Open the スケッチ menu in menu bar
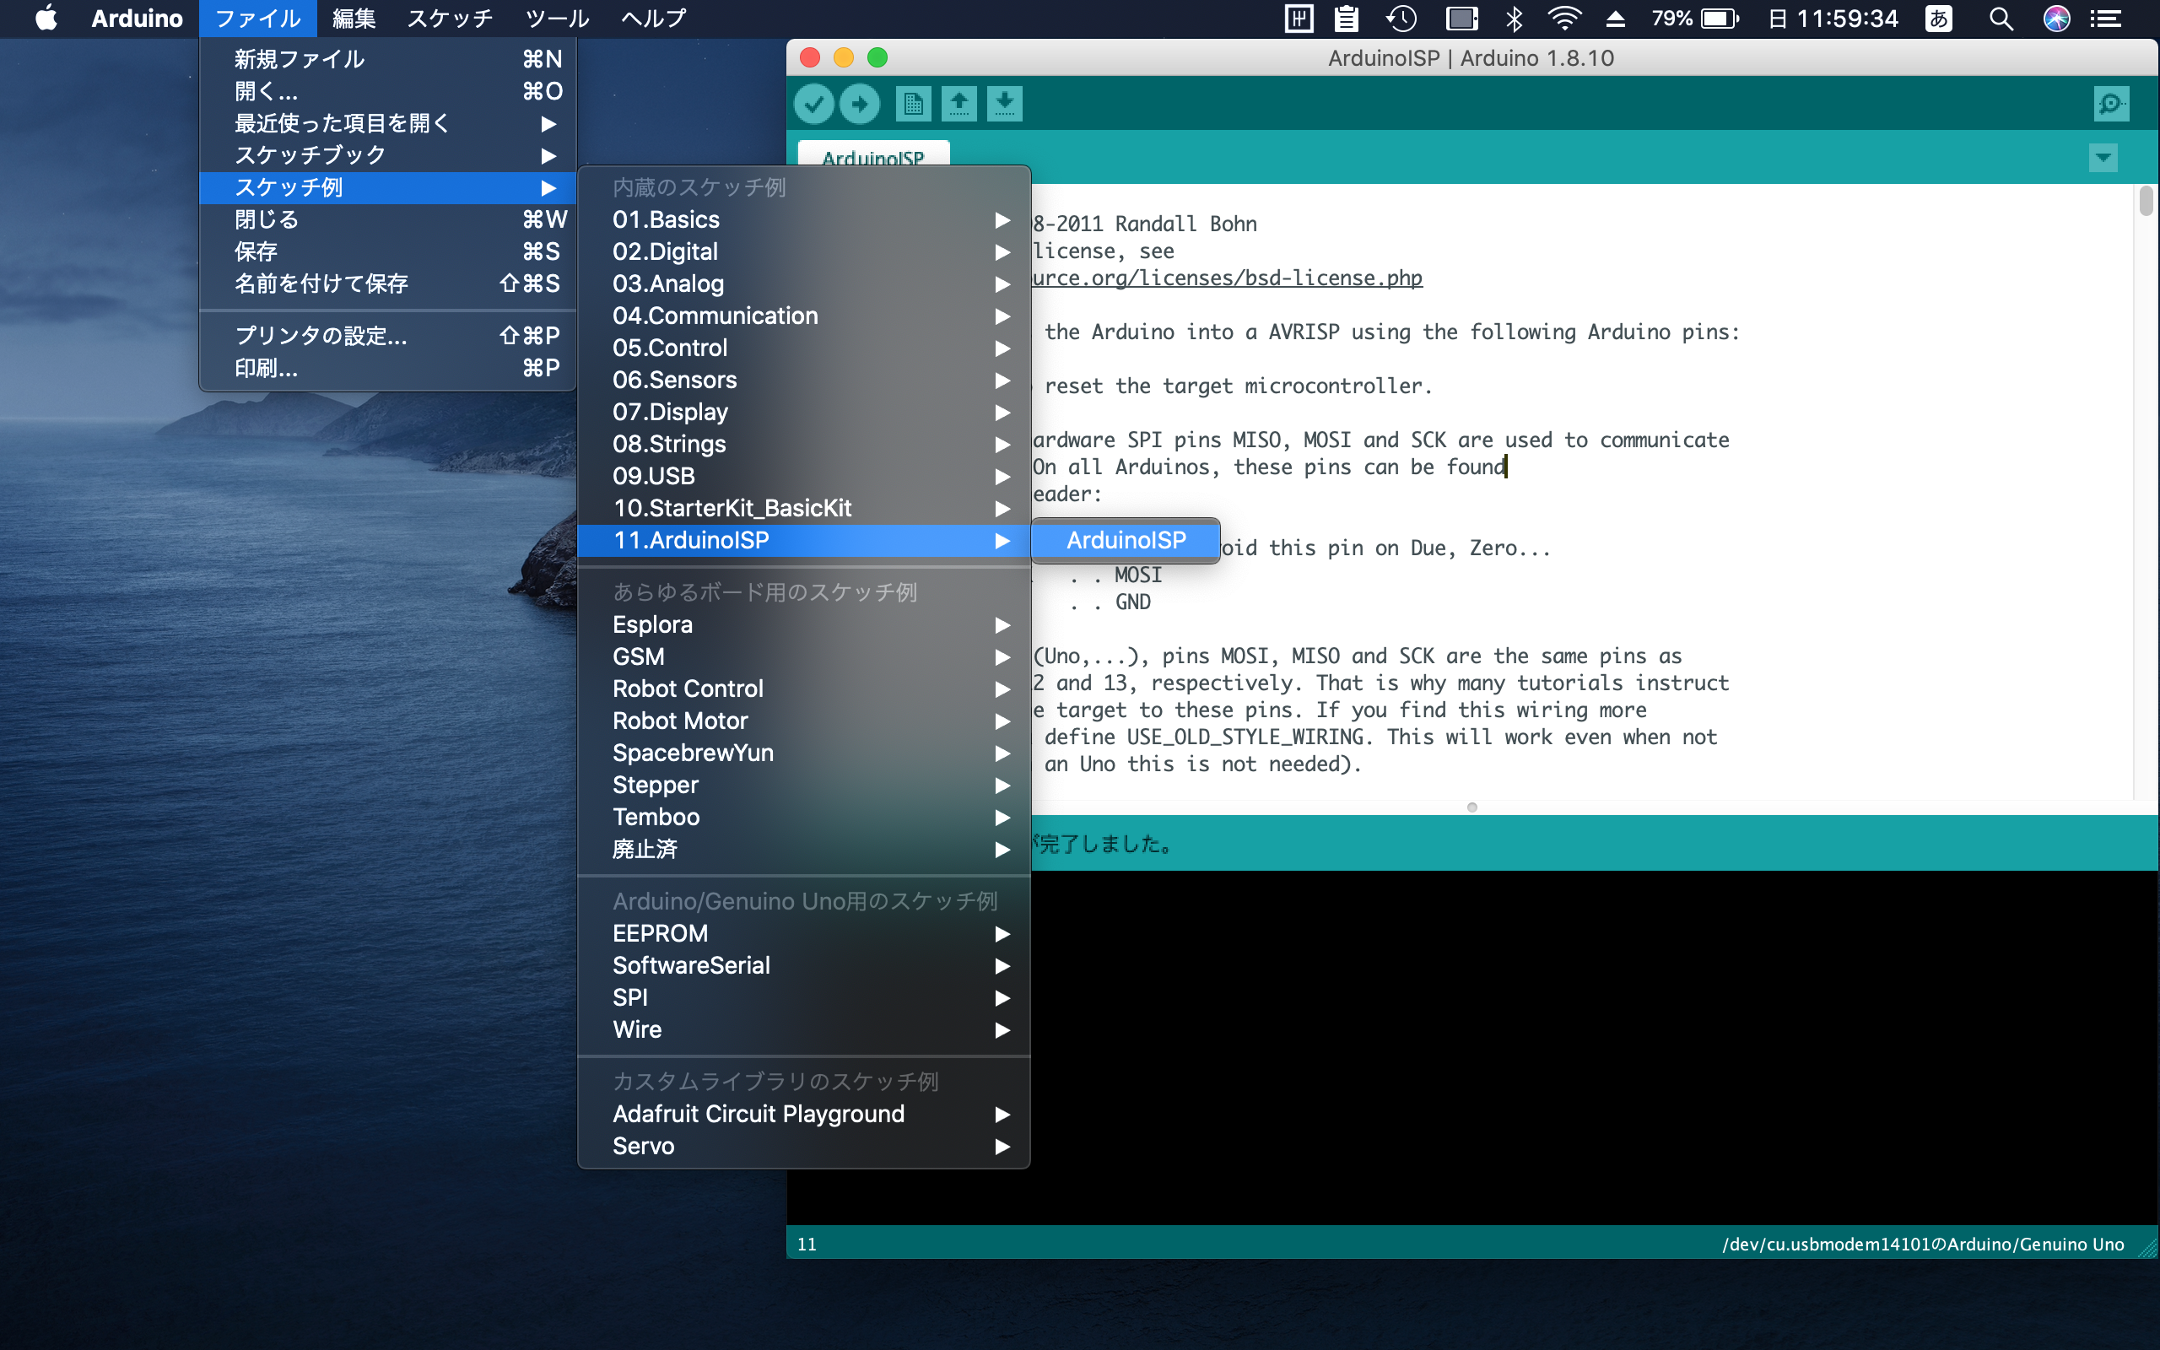The height and width of the screenshot is (1350, 2160). click(450, 19)
